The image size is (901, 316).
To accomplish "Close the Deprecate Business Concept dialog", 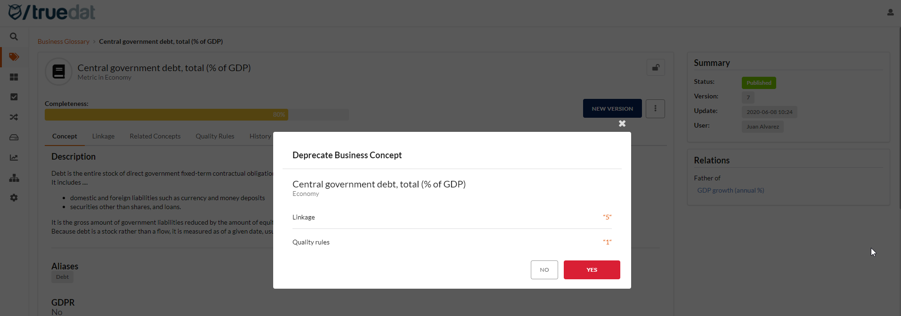I will tap(622, 123).
